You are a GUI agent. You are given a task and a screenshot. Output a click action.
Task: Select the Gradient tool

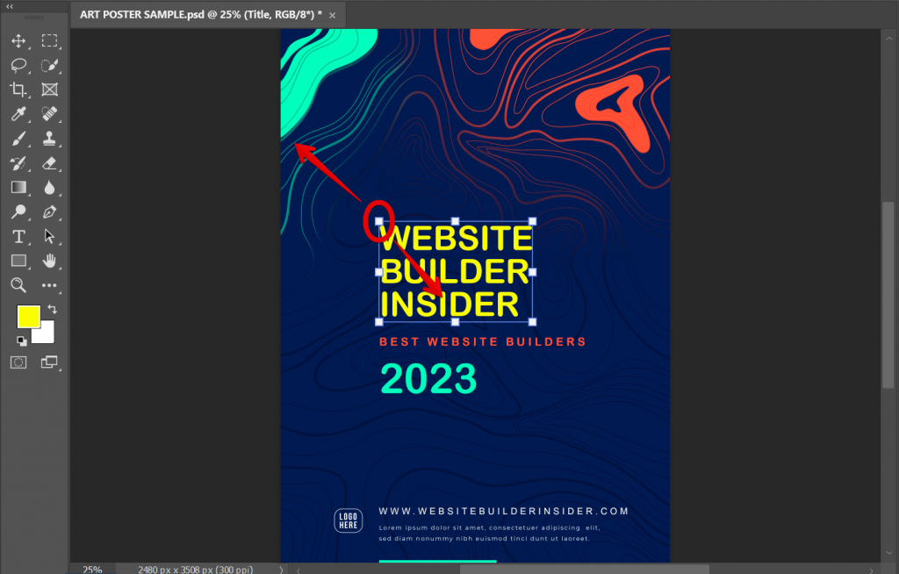[x=18, y=187]
